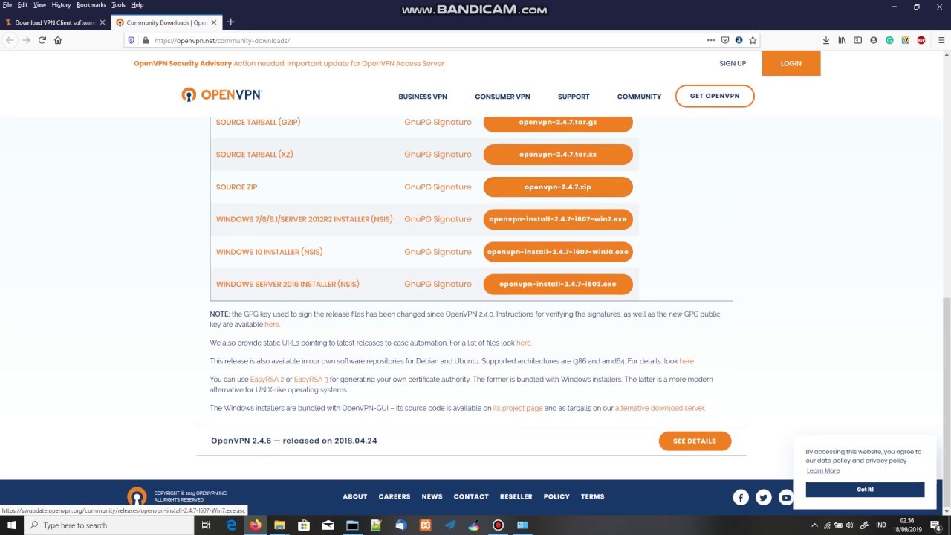Image resolution: width=951 pixels, height=535 pixels.
Task: Download openvpn-install-2.4.7-I603.exe
Action: point(558,284)
